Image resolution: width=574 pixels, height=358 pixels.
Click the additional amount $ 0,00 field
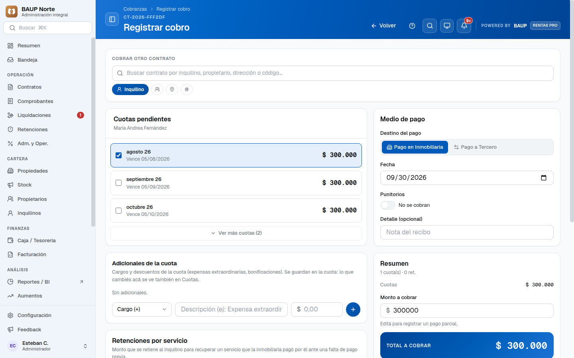[x=317, y=309]
